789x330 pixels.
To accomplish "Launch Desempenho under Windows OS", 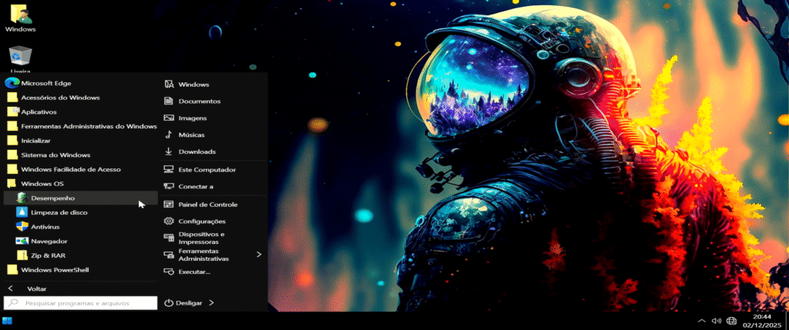I will tap(52, 198).
